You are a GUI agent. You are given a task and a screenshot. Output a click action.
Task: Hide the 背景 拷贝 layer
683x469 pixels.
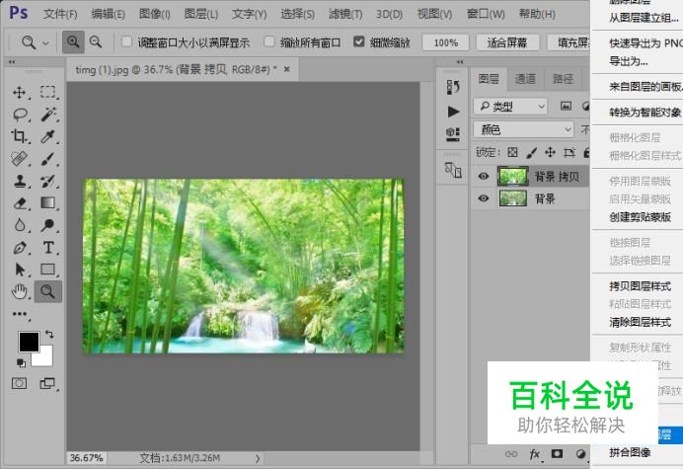[484, 176]
